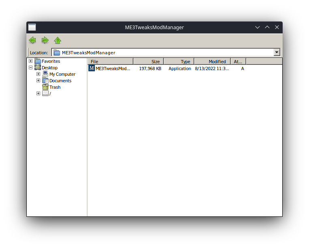Maximize the ME3TweaksModManager window

(267, 27)
